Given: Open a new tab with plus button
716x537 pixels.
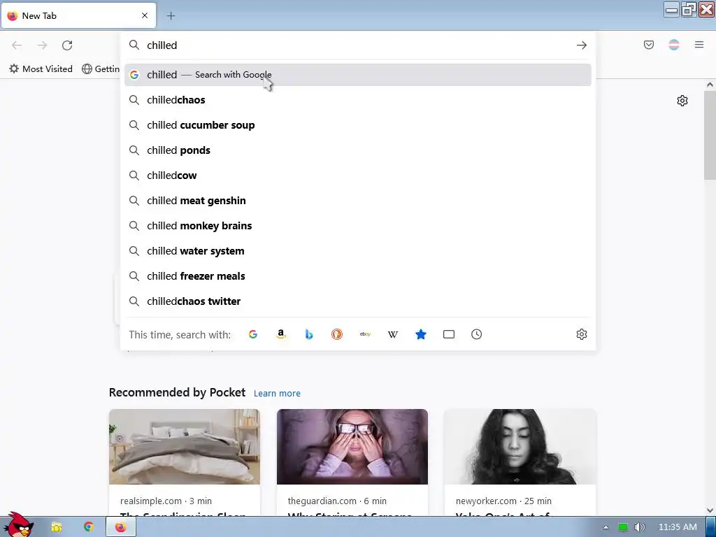Looking at the screenshot, I should pos(171,16).
